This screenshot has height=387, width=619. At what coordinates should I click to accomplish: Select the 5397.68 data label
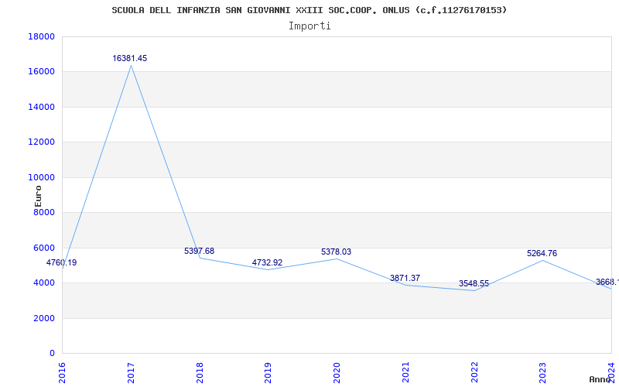(x=199, y=251)
